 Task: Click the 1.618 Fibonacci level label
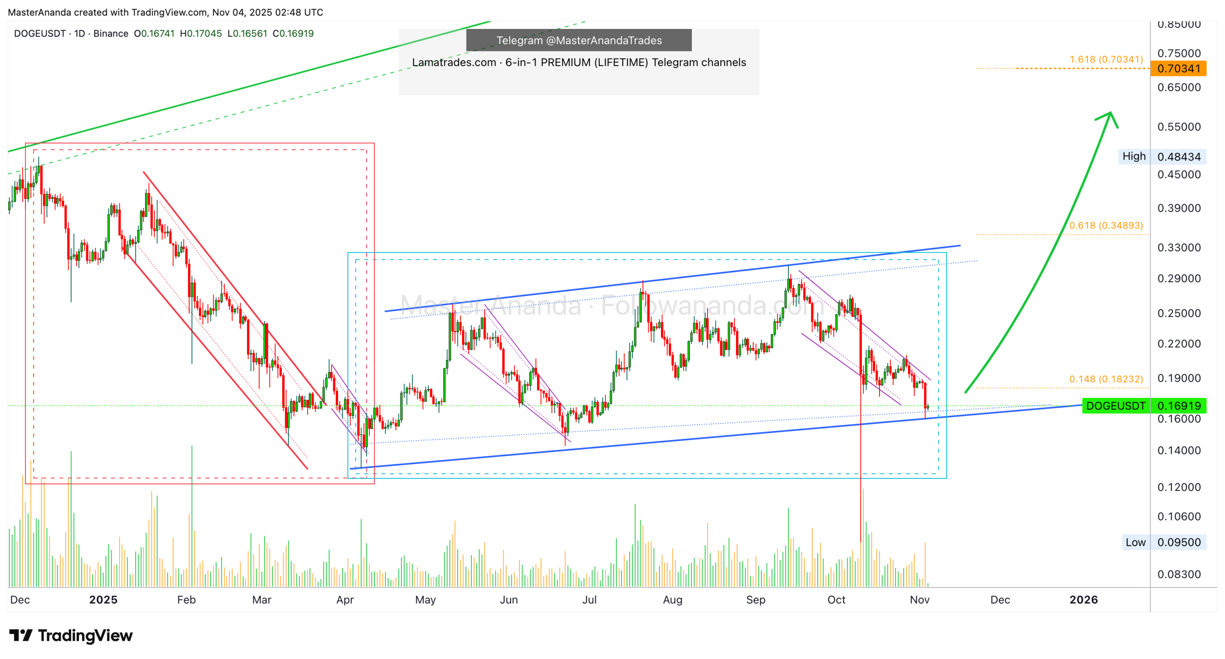click(1105, 59)
